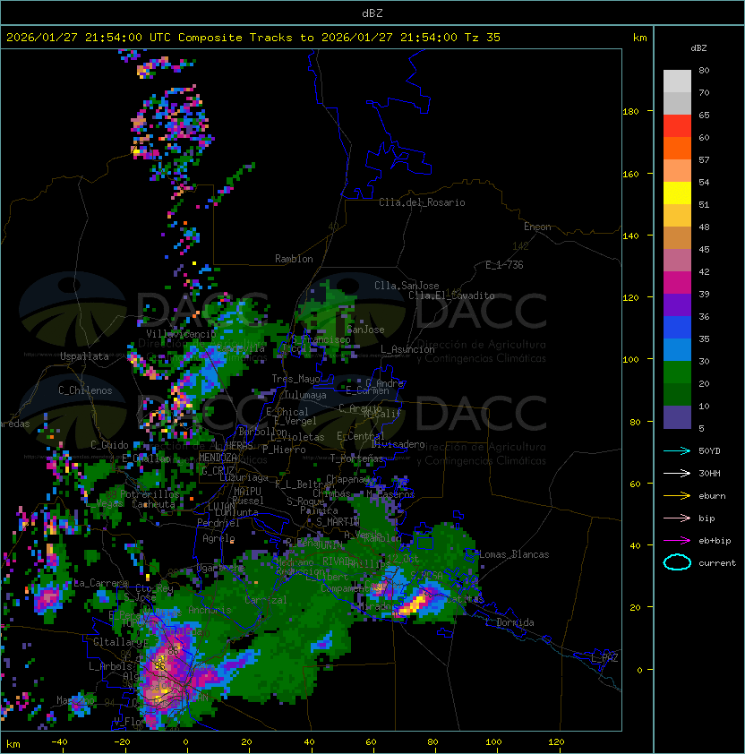Click the Clla.SanJose label

(x=407, y=286)
